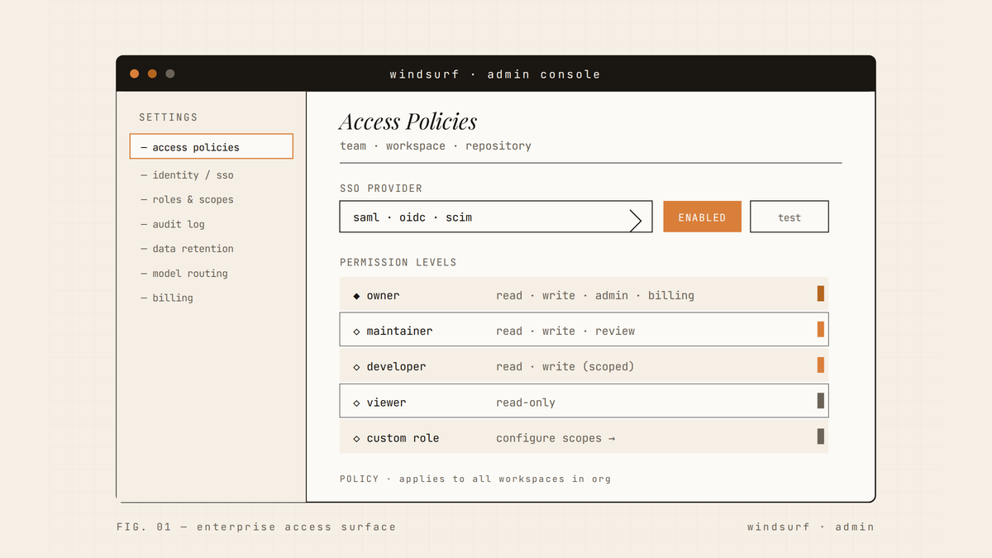Toggle the ENABLED SSO button
This screenshot has width=992, height=558.
click(x=702, y=217)
